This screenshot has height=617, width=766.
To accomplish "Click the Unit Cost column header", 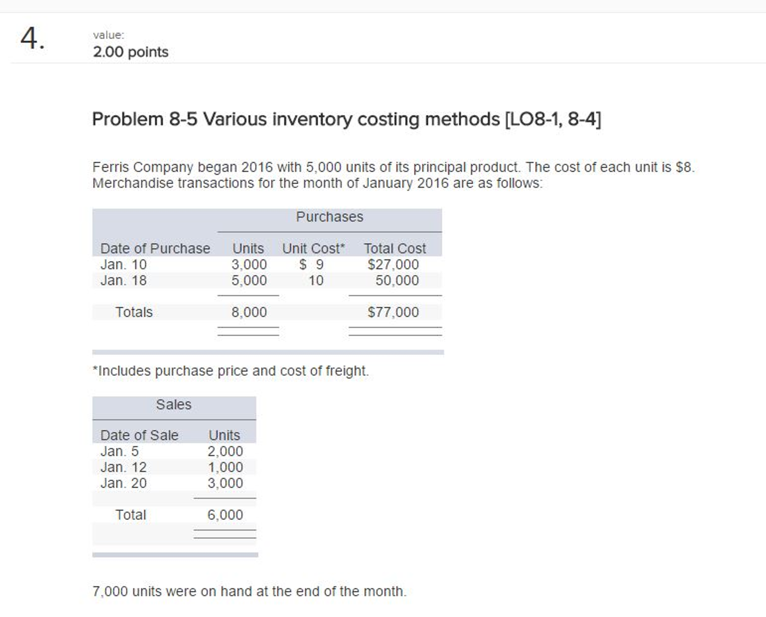I will click(314, 248).
